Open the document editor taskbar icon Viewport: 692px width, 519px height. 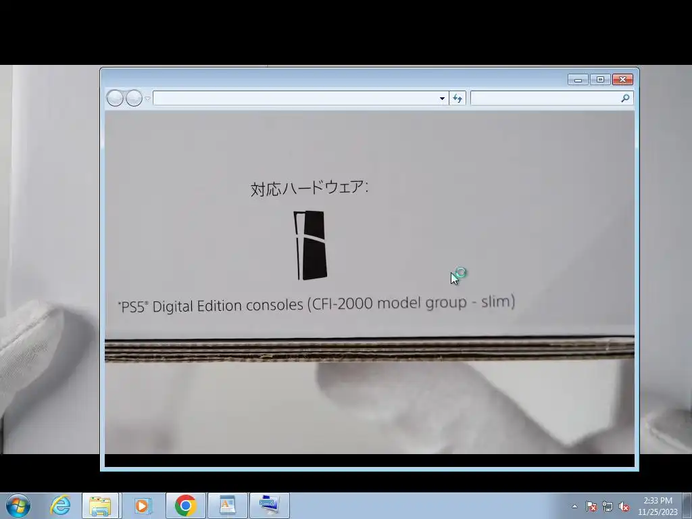tap(228, 505)
